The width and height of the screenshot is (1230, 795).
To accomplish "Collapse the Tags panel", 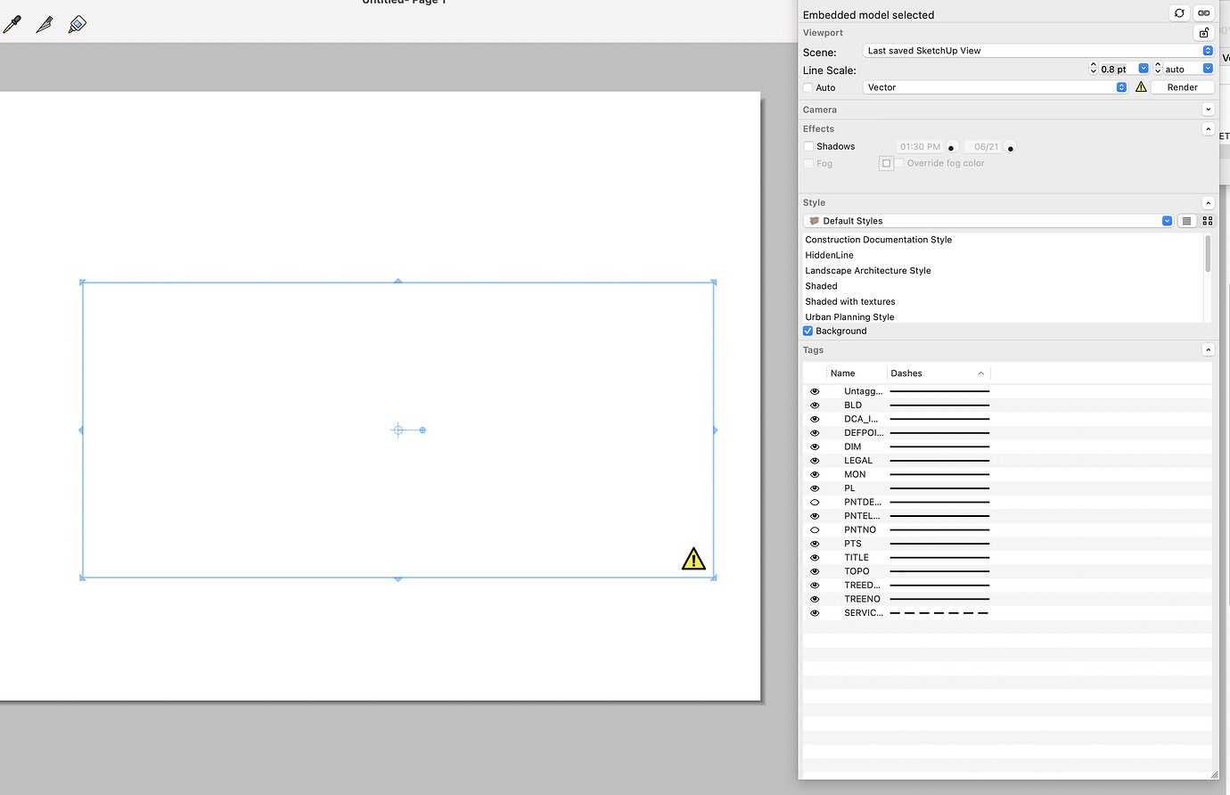I will click(x=1208, y=348).
